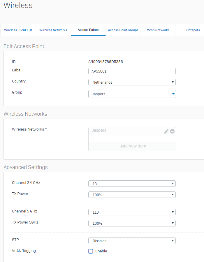Viewport: 204px width, 262px height.
Task: Select the Jaspers entry in Wireless Networks list
Action: [x=117, y=131]
